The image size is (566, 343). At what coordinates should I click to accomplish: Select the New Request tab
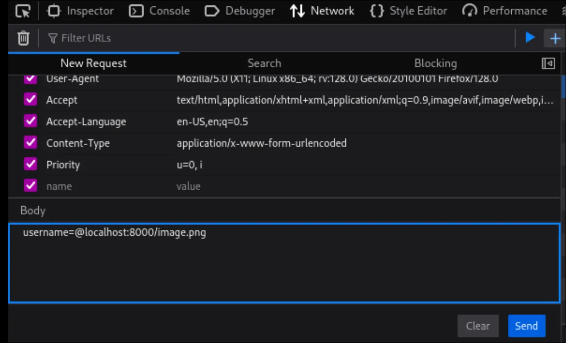(93, 63)
